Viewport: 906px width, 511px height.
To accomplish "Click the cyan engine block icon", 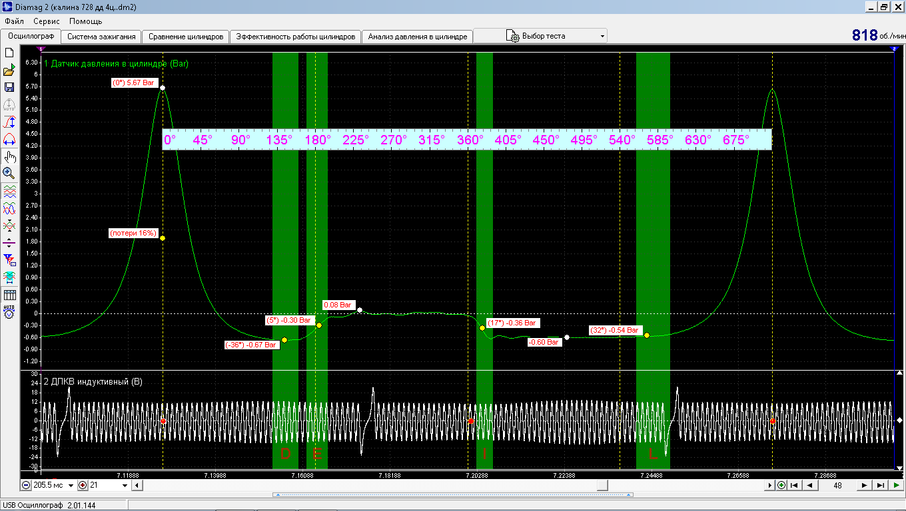I will tap(9, 277).
